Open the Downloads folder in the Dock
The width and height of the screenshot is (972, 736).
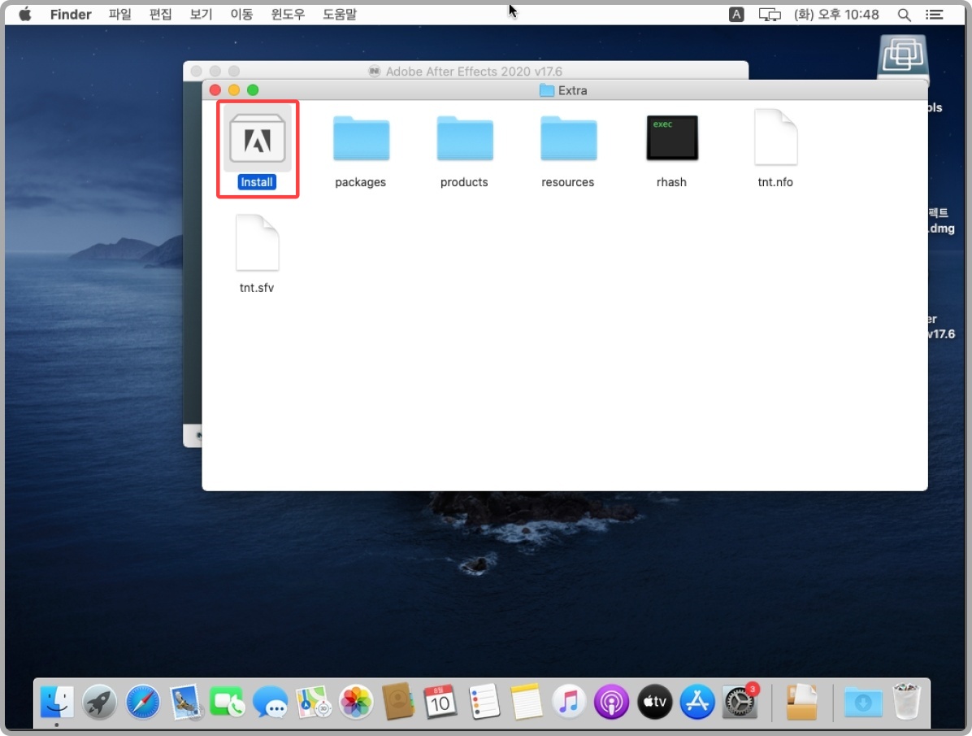tap(863, 703)
